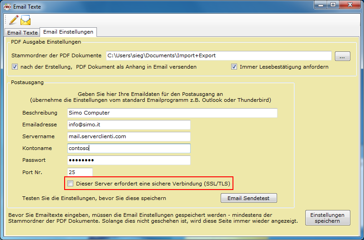Select the Servername input field
Viewport: 364px width, 240px height.
coord(128,136)
